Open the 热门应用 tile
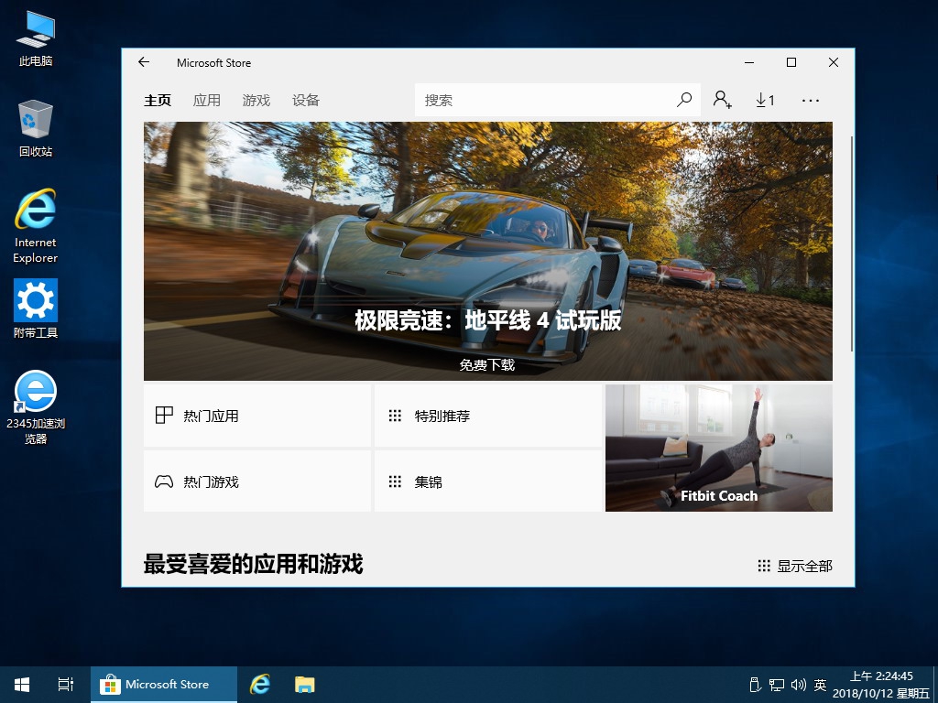This screenshot has height=703, width=938. [257, 416]
